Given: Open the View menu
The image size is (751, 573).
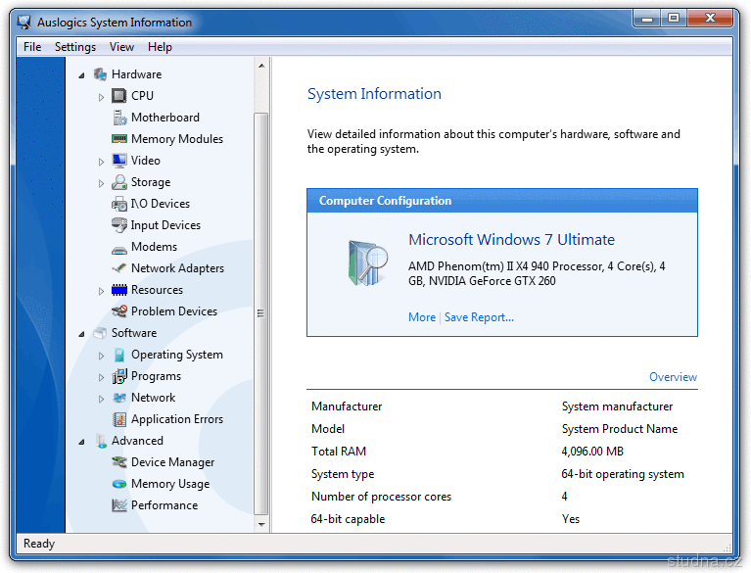Looking at the screenshot, I should pyautogui.click(x=122, y=47).
